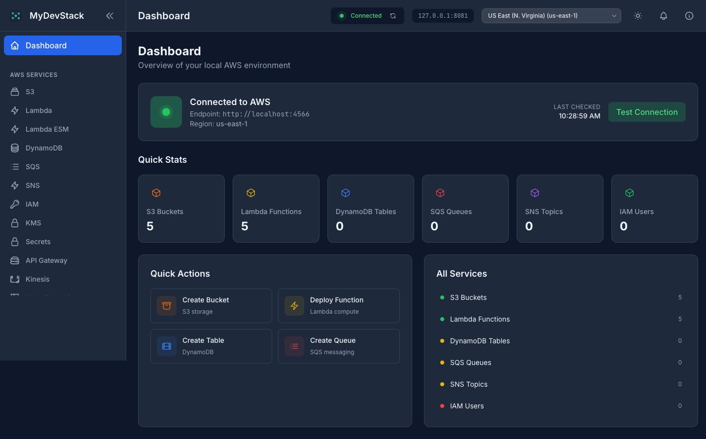Click the Kinesis icon in sidebar

pyautogui.click(x=15, y=279)
